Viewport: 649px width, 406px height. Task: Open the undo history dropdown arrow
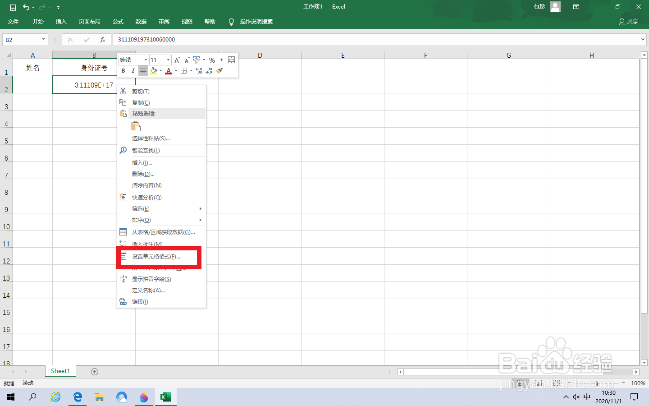coord(33,8)
